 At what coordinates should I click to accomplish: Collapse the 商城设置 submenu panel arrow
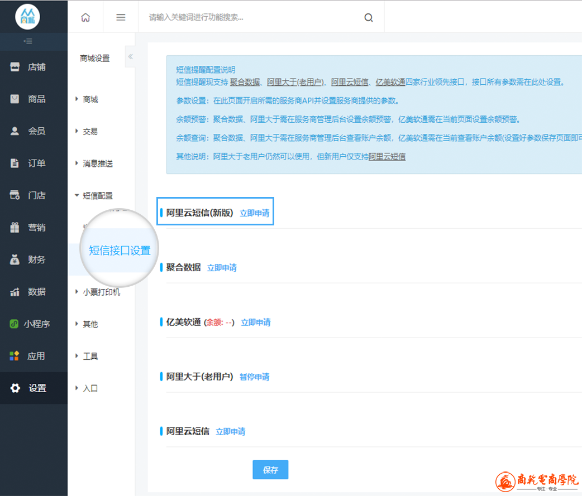[x=130, y=57]
